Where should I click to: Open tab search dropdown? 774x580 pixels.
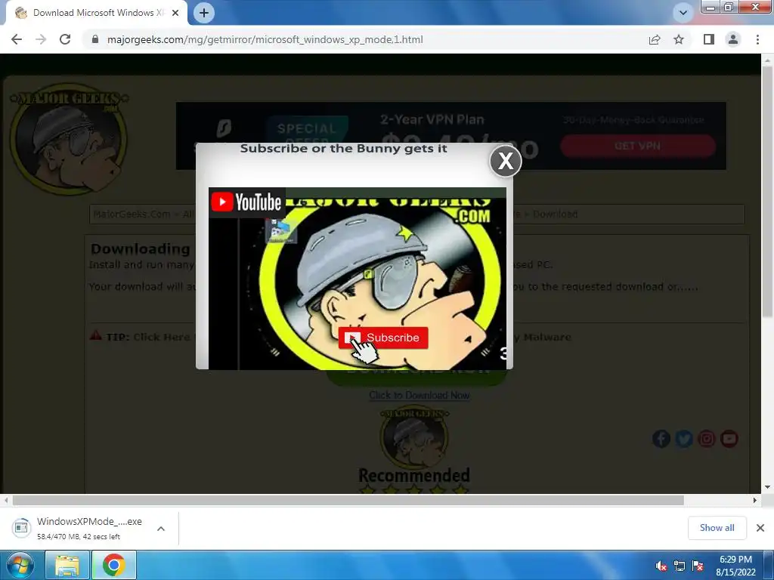(683, 13)
